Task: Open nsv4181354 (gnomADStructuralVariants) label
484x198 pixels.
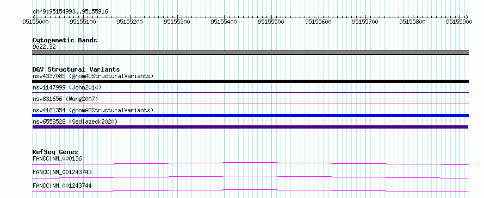Action: click(x=93, y=110)
